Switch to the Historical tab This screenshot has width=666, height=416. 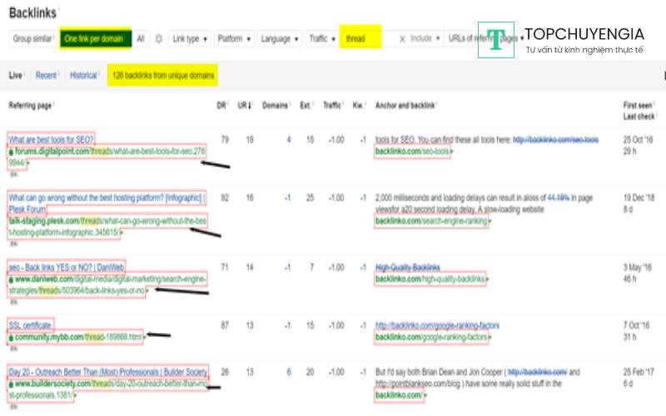coord(83,76)
